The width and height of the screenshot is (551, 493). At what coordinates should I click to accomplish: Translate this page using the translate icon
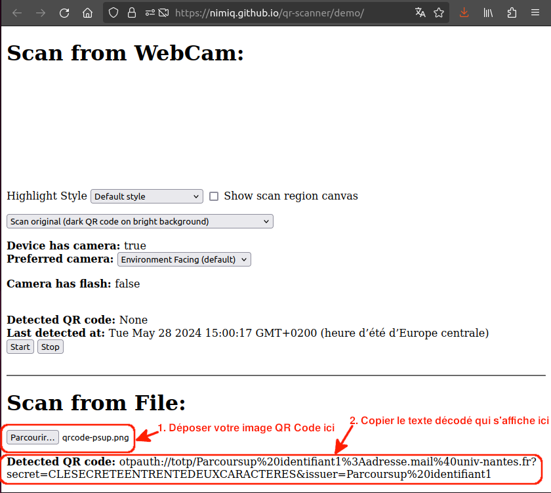420,13
